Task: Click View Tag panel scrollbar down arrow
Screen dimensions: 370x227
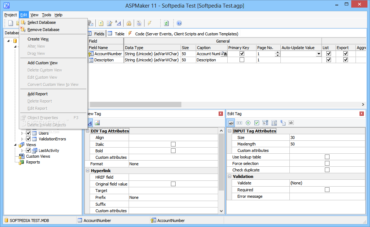Action: [221, 211]
